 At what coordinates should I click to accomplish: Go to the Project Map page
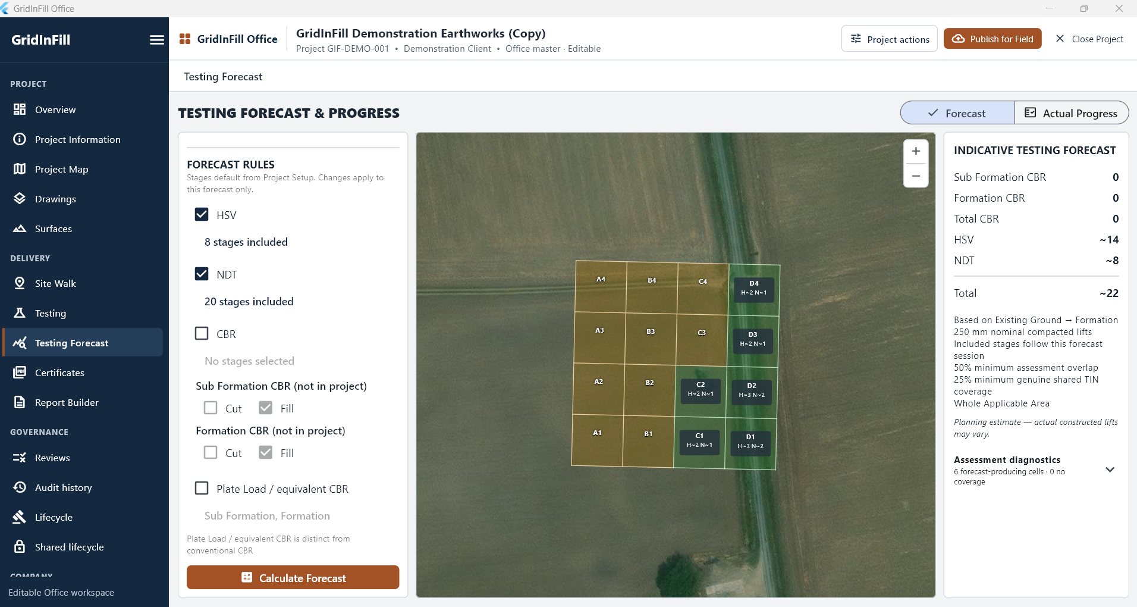click(83, 169)
